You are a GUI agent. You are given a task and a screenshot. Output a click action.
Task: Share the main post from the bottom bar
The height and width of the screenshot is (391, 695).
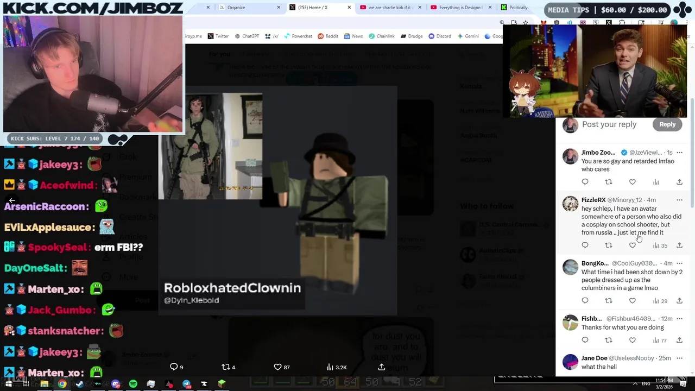click(x=382, y=367)
